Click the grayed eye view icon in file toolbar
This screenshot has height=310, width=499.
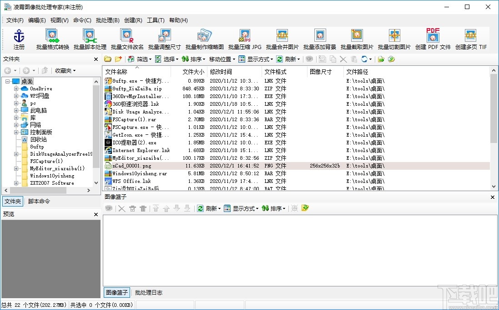[x=309, y=59]
